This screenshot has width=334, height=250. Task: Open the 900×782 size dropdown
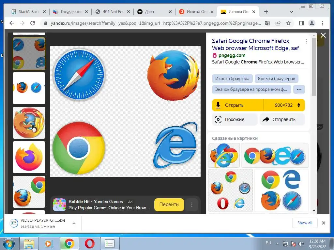tap(284, 105)
